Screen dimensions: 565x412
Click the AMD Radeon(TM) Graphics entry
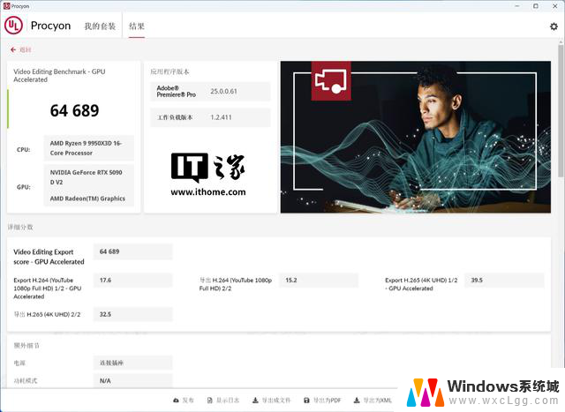87,199
